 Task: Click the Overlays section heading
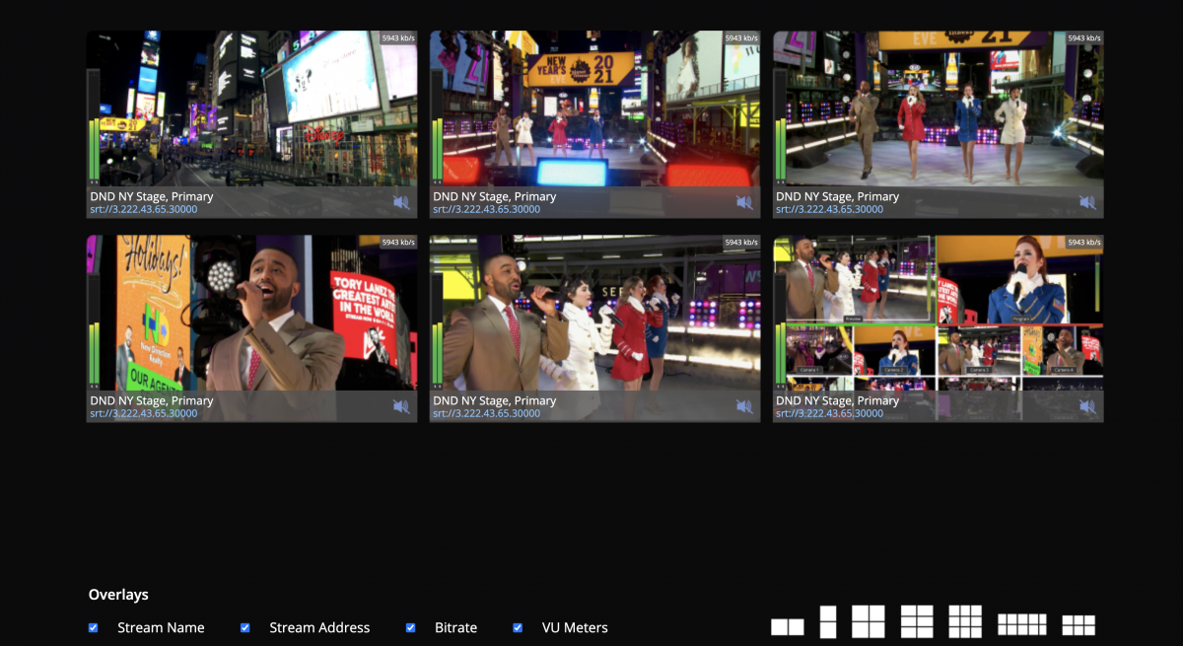pos(118,595)
